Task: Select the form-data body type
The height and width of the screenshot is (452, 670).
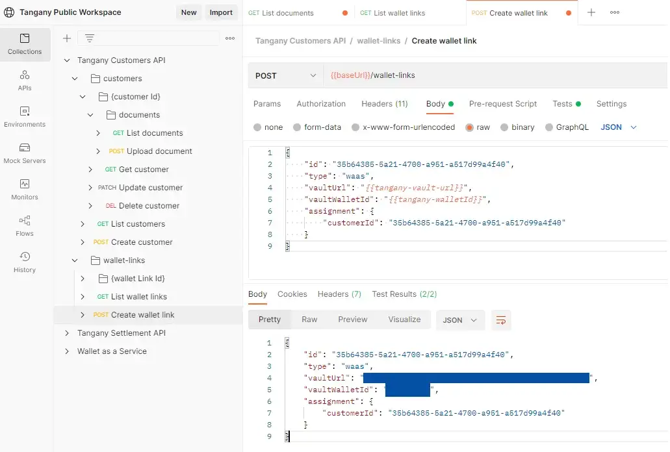Action: pos(297,127)
